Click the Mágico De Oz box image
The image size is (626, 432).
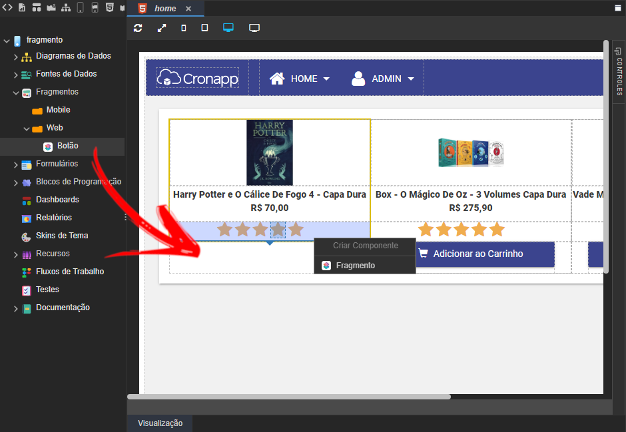(471, 152)
